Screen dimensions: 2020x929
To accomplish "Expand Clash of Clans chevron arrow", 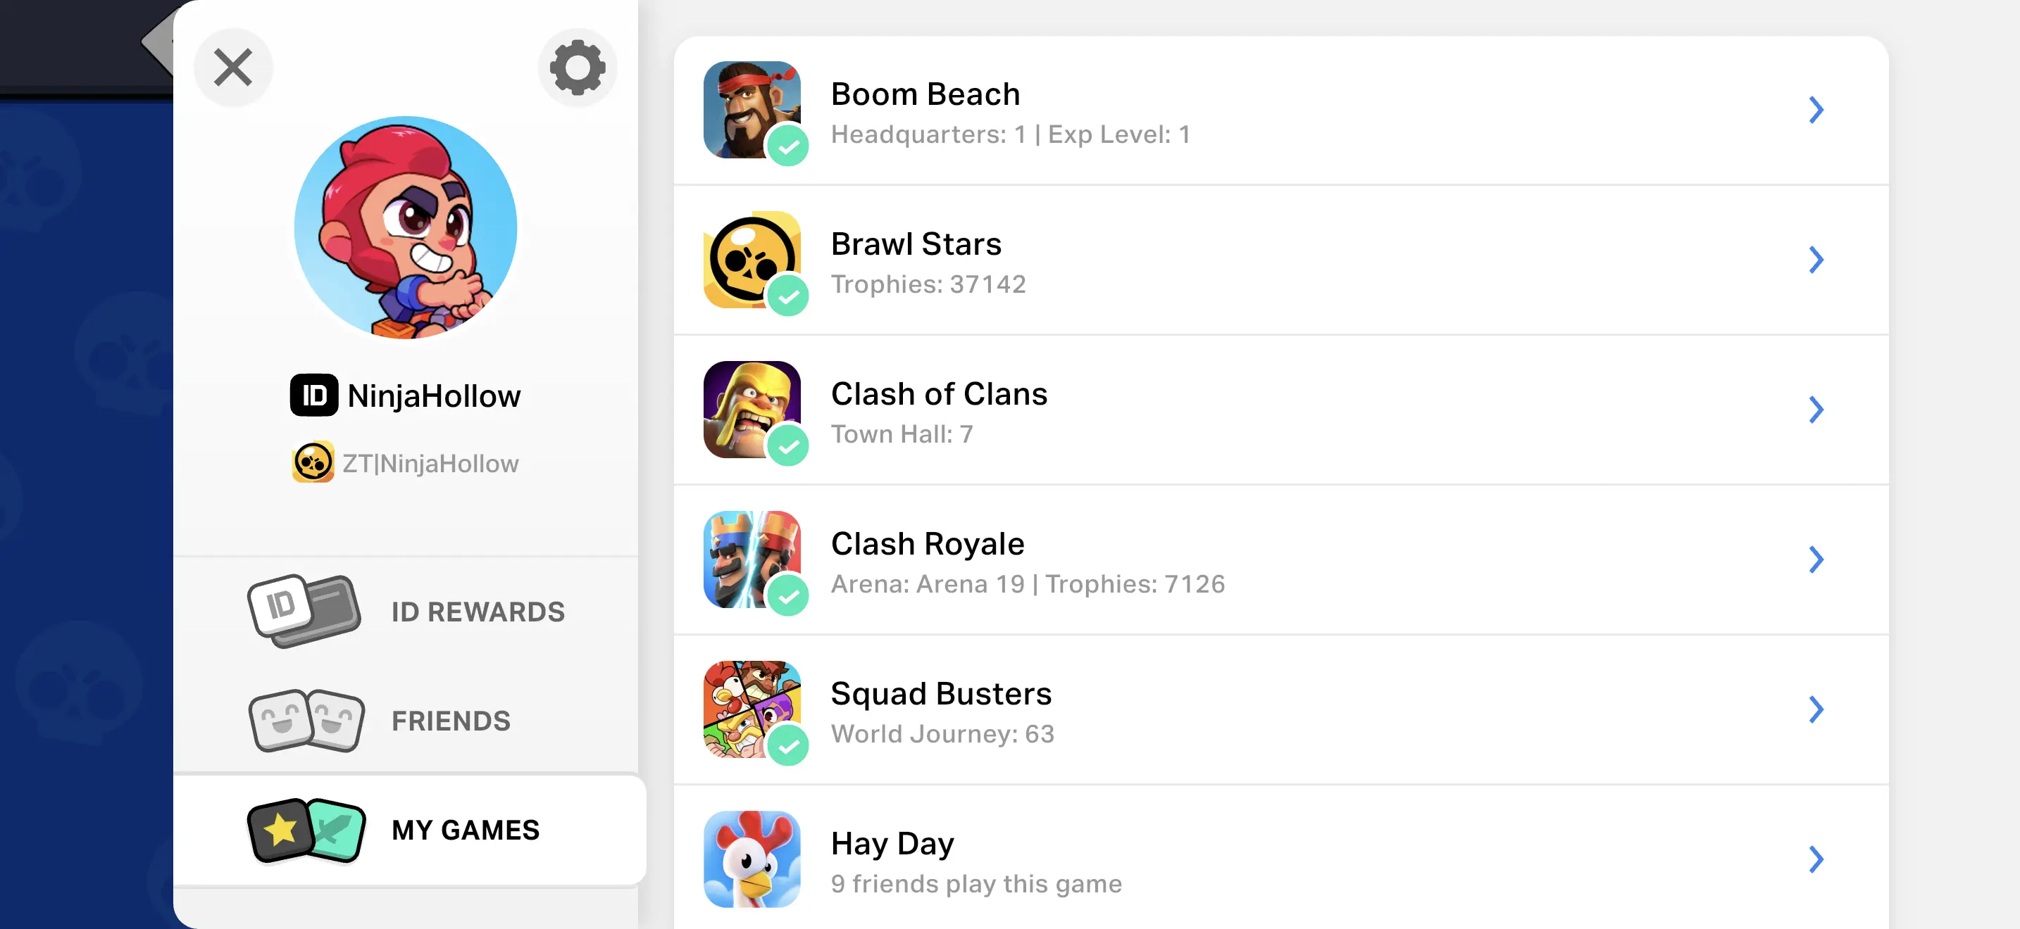I will tap(1815, 410).
